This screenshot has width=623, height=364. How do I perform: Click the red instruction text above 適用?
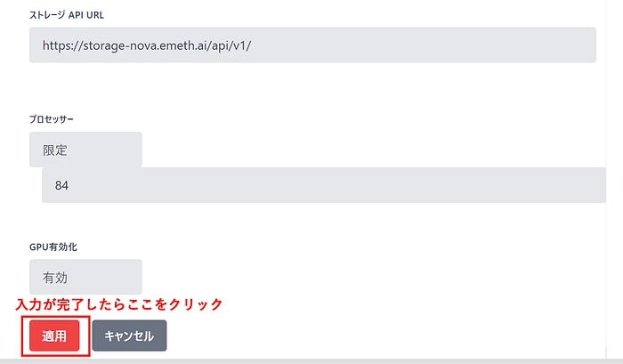pos(119,304)
